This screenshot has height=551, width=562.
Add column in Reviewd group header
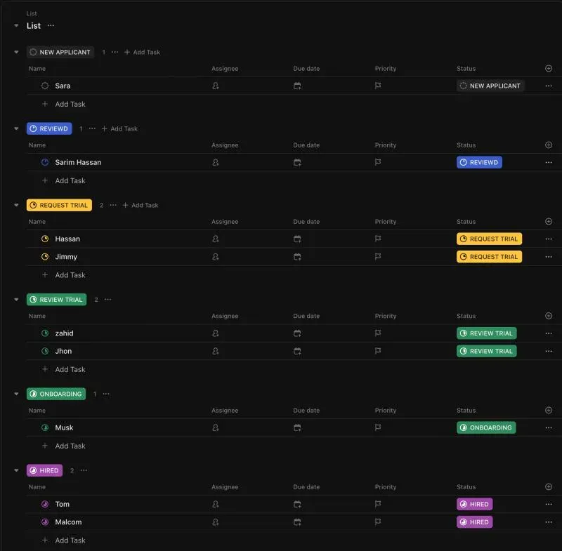pos(549,145)
